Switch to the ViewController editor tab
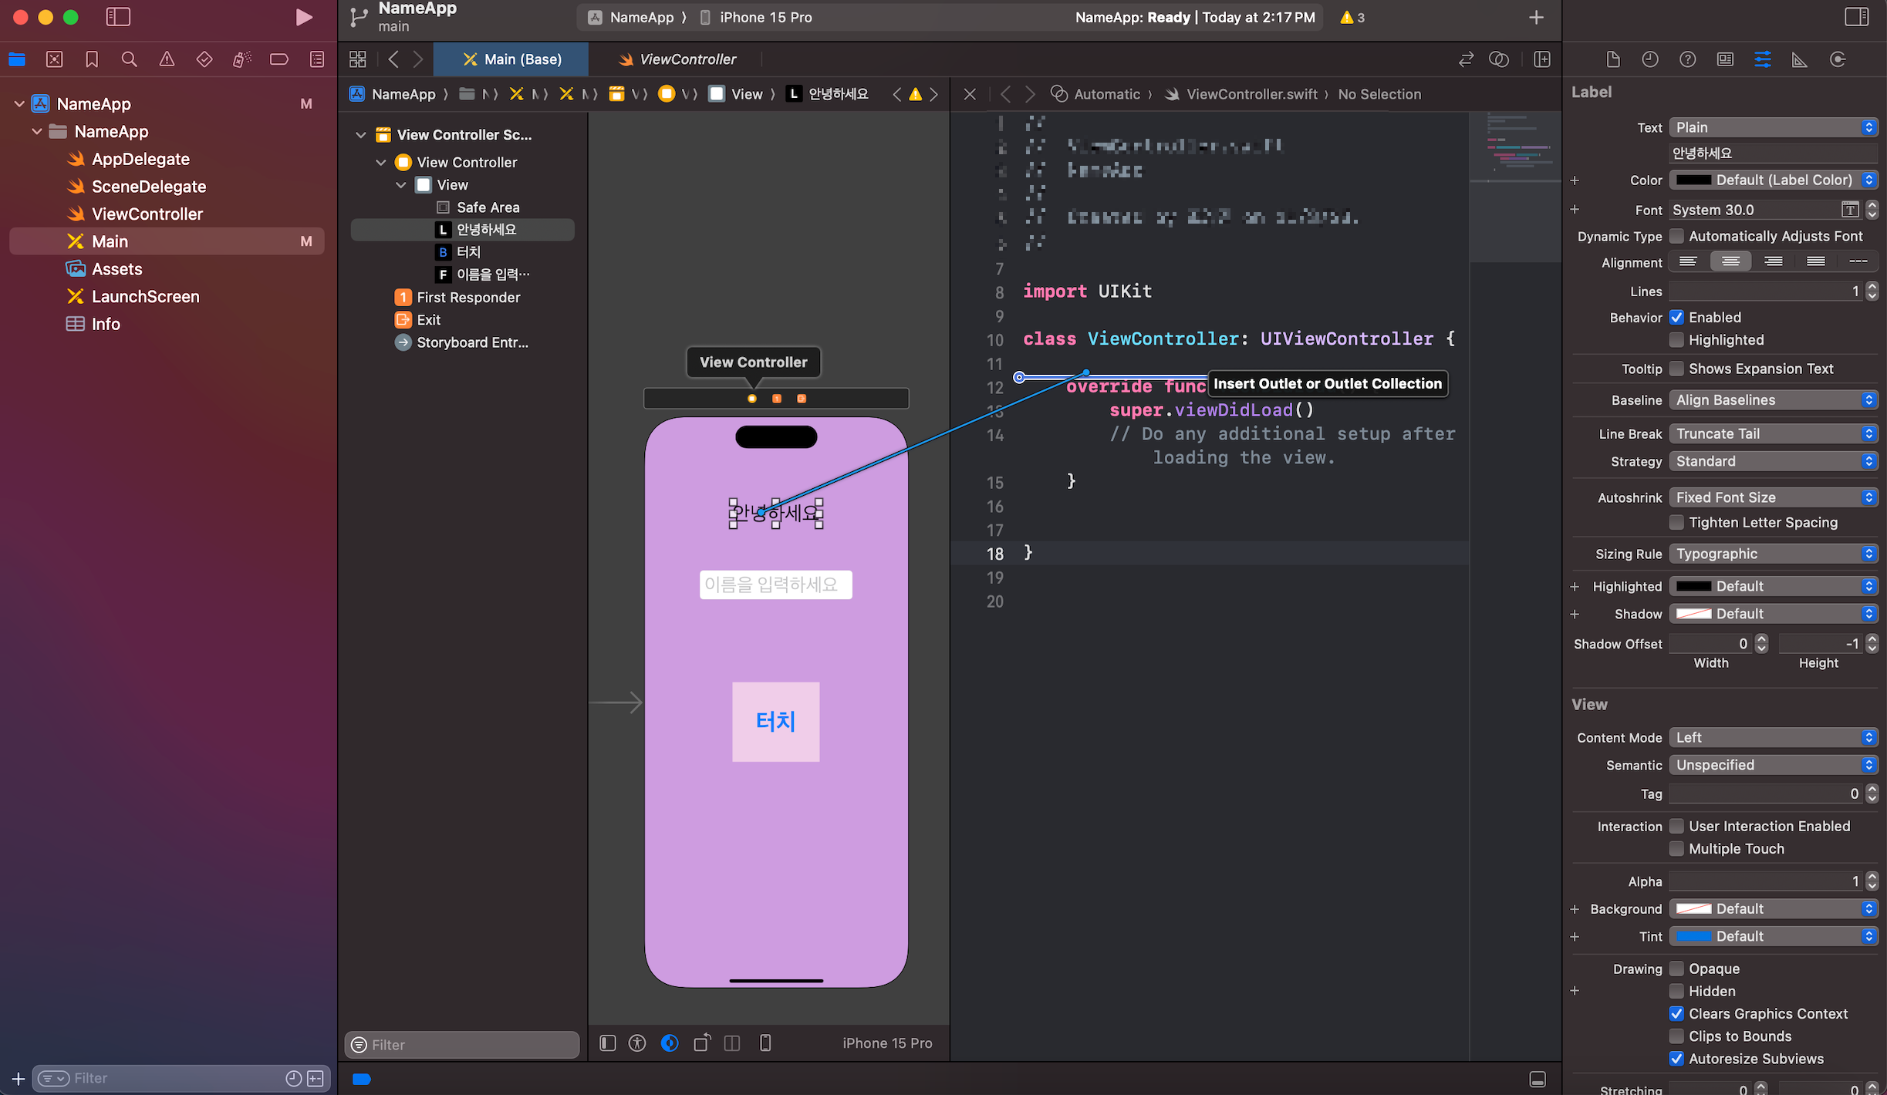The width and height of the screenshot is (1887, 1095). [x=677, y=59]
